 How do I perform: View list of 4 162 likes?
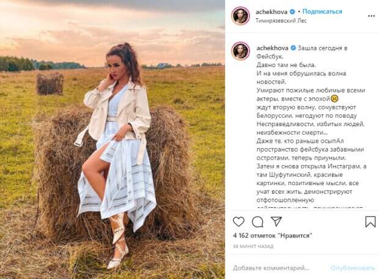tap(273, 235)
